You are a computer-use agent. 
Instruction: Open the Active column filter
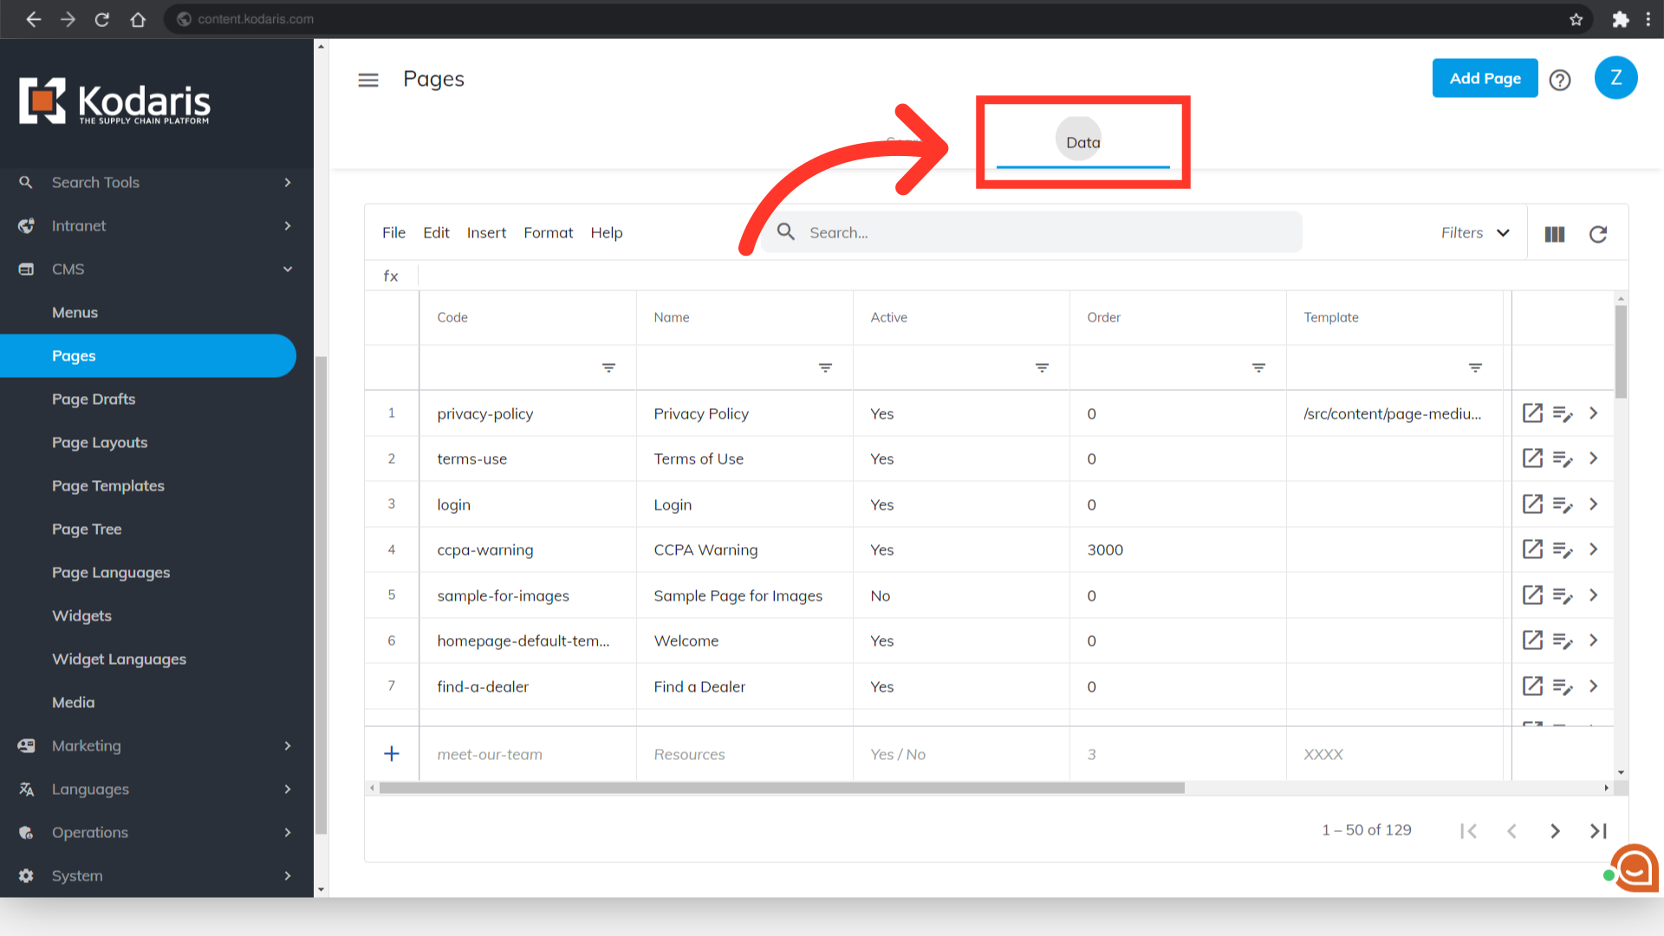click(1043, 368)
